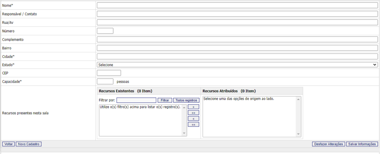Open the Estado dropdown
380x154 pixels.
tap(237, 65)
